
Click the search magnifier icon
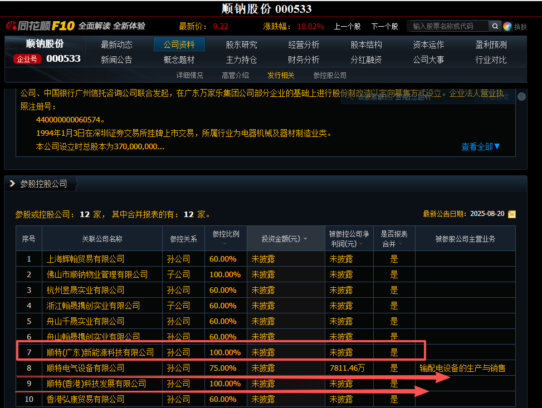(x=495, y=26)
